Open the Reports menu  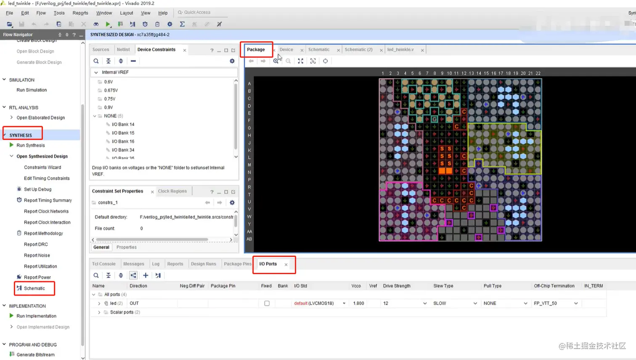(x=80, y=13)
